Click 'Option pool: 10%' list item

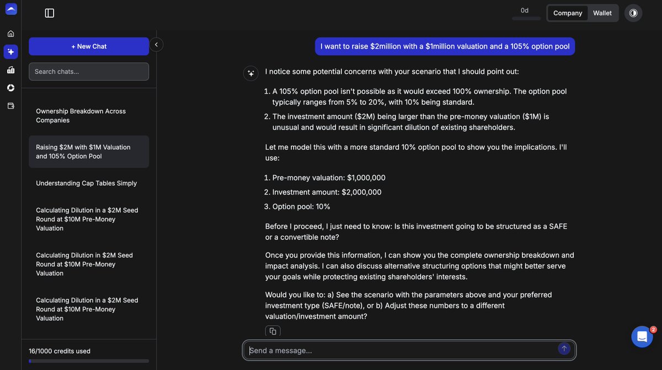pos(301,206)
